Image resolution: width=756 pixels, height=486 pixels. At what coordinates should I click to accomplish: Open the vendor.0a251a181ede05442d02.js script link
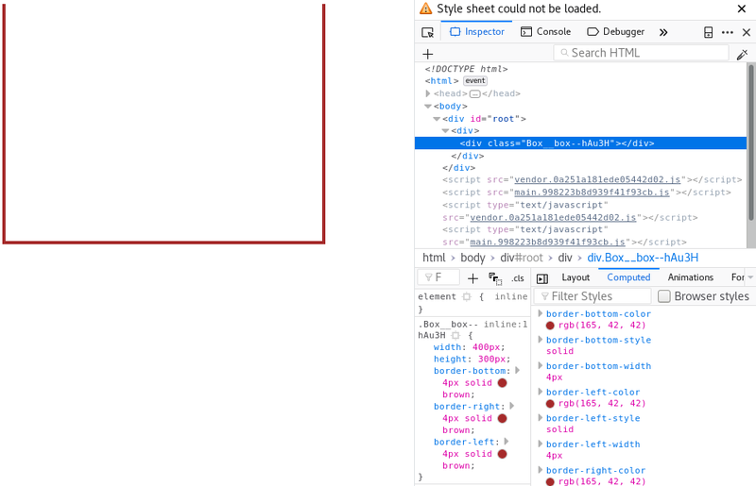point(596,179)
